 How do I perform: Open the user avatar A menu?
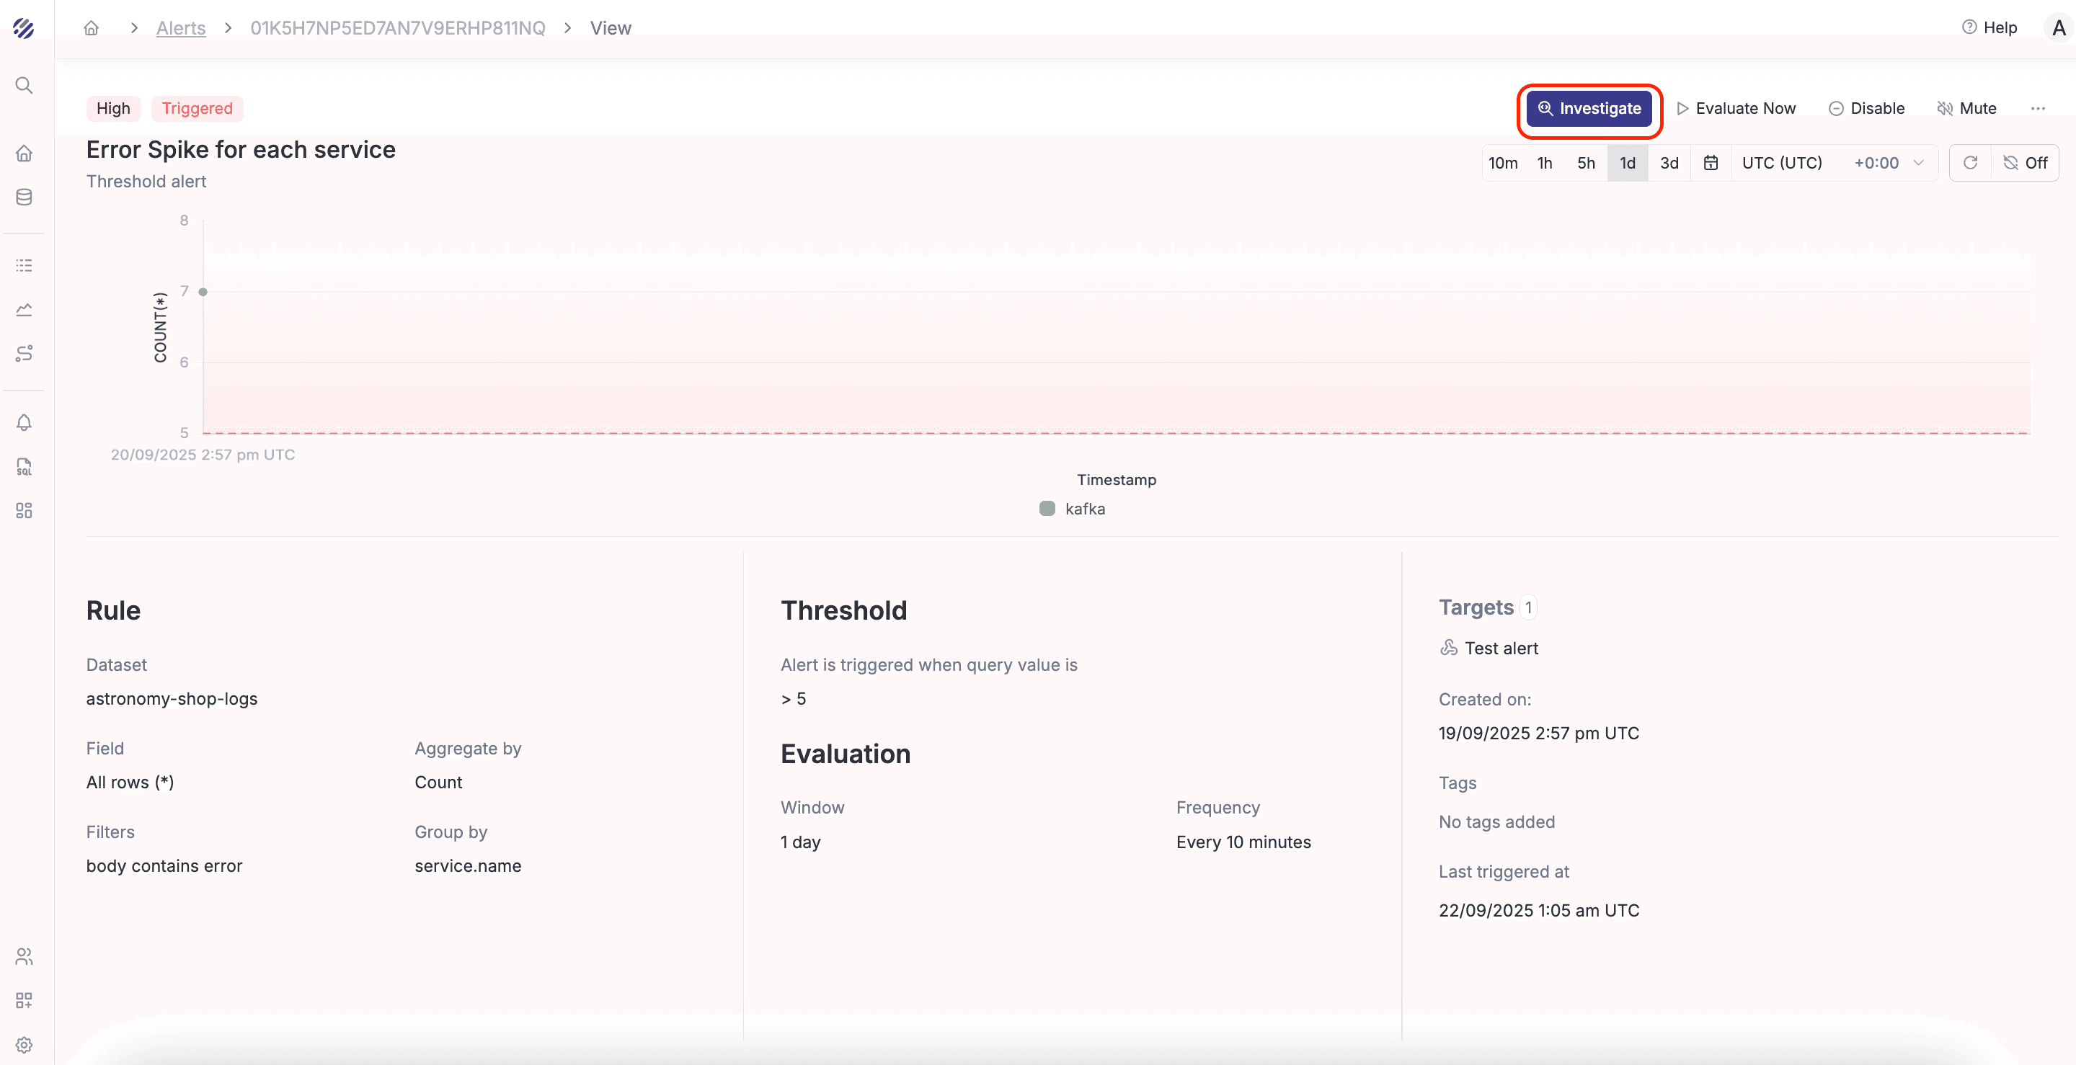click(x=2058, y=27)
